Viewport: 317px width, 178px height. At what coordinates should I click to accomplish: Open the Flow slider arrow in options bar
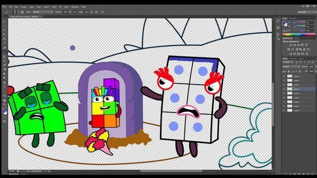[91, 12]
